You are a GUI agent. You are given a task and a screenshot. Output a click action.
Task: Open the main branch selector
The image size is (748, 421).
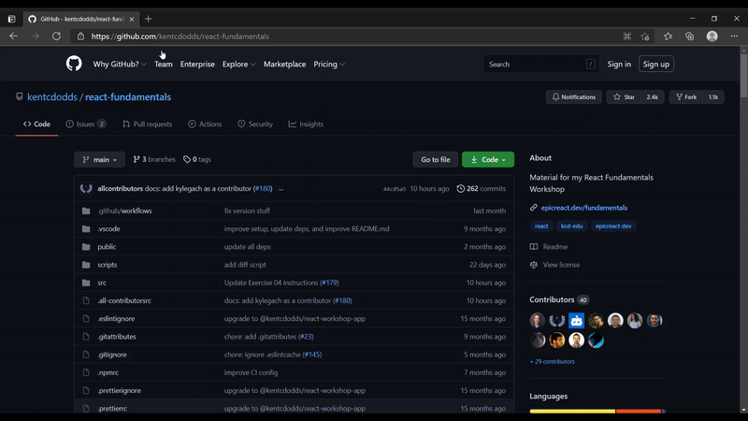pyautogui.click(x=100, y=159)
